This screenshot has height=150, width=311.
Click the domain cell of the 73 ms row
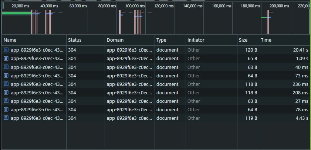pyautogui.click(x=129, y=76)
